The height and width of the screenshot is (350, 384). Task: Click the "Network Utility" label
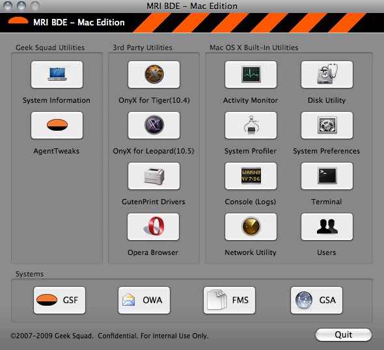pos(251,252)
